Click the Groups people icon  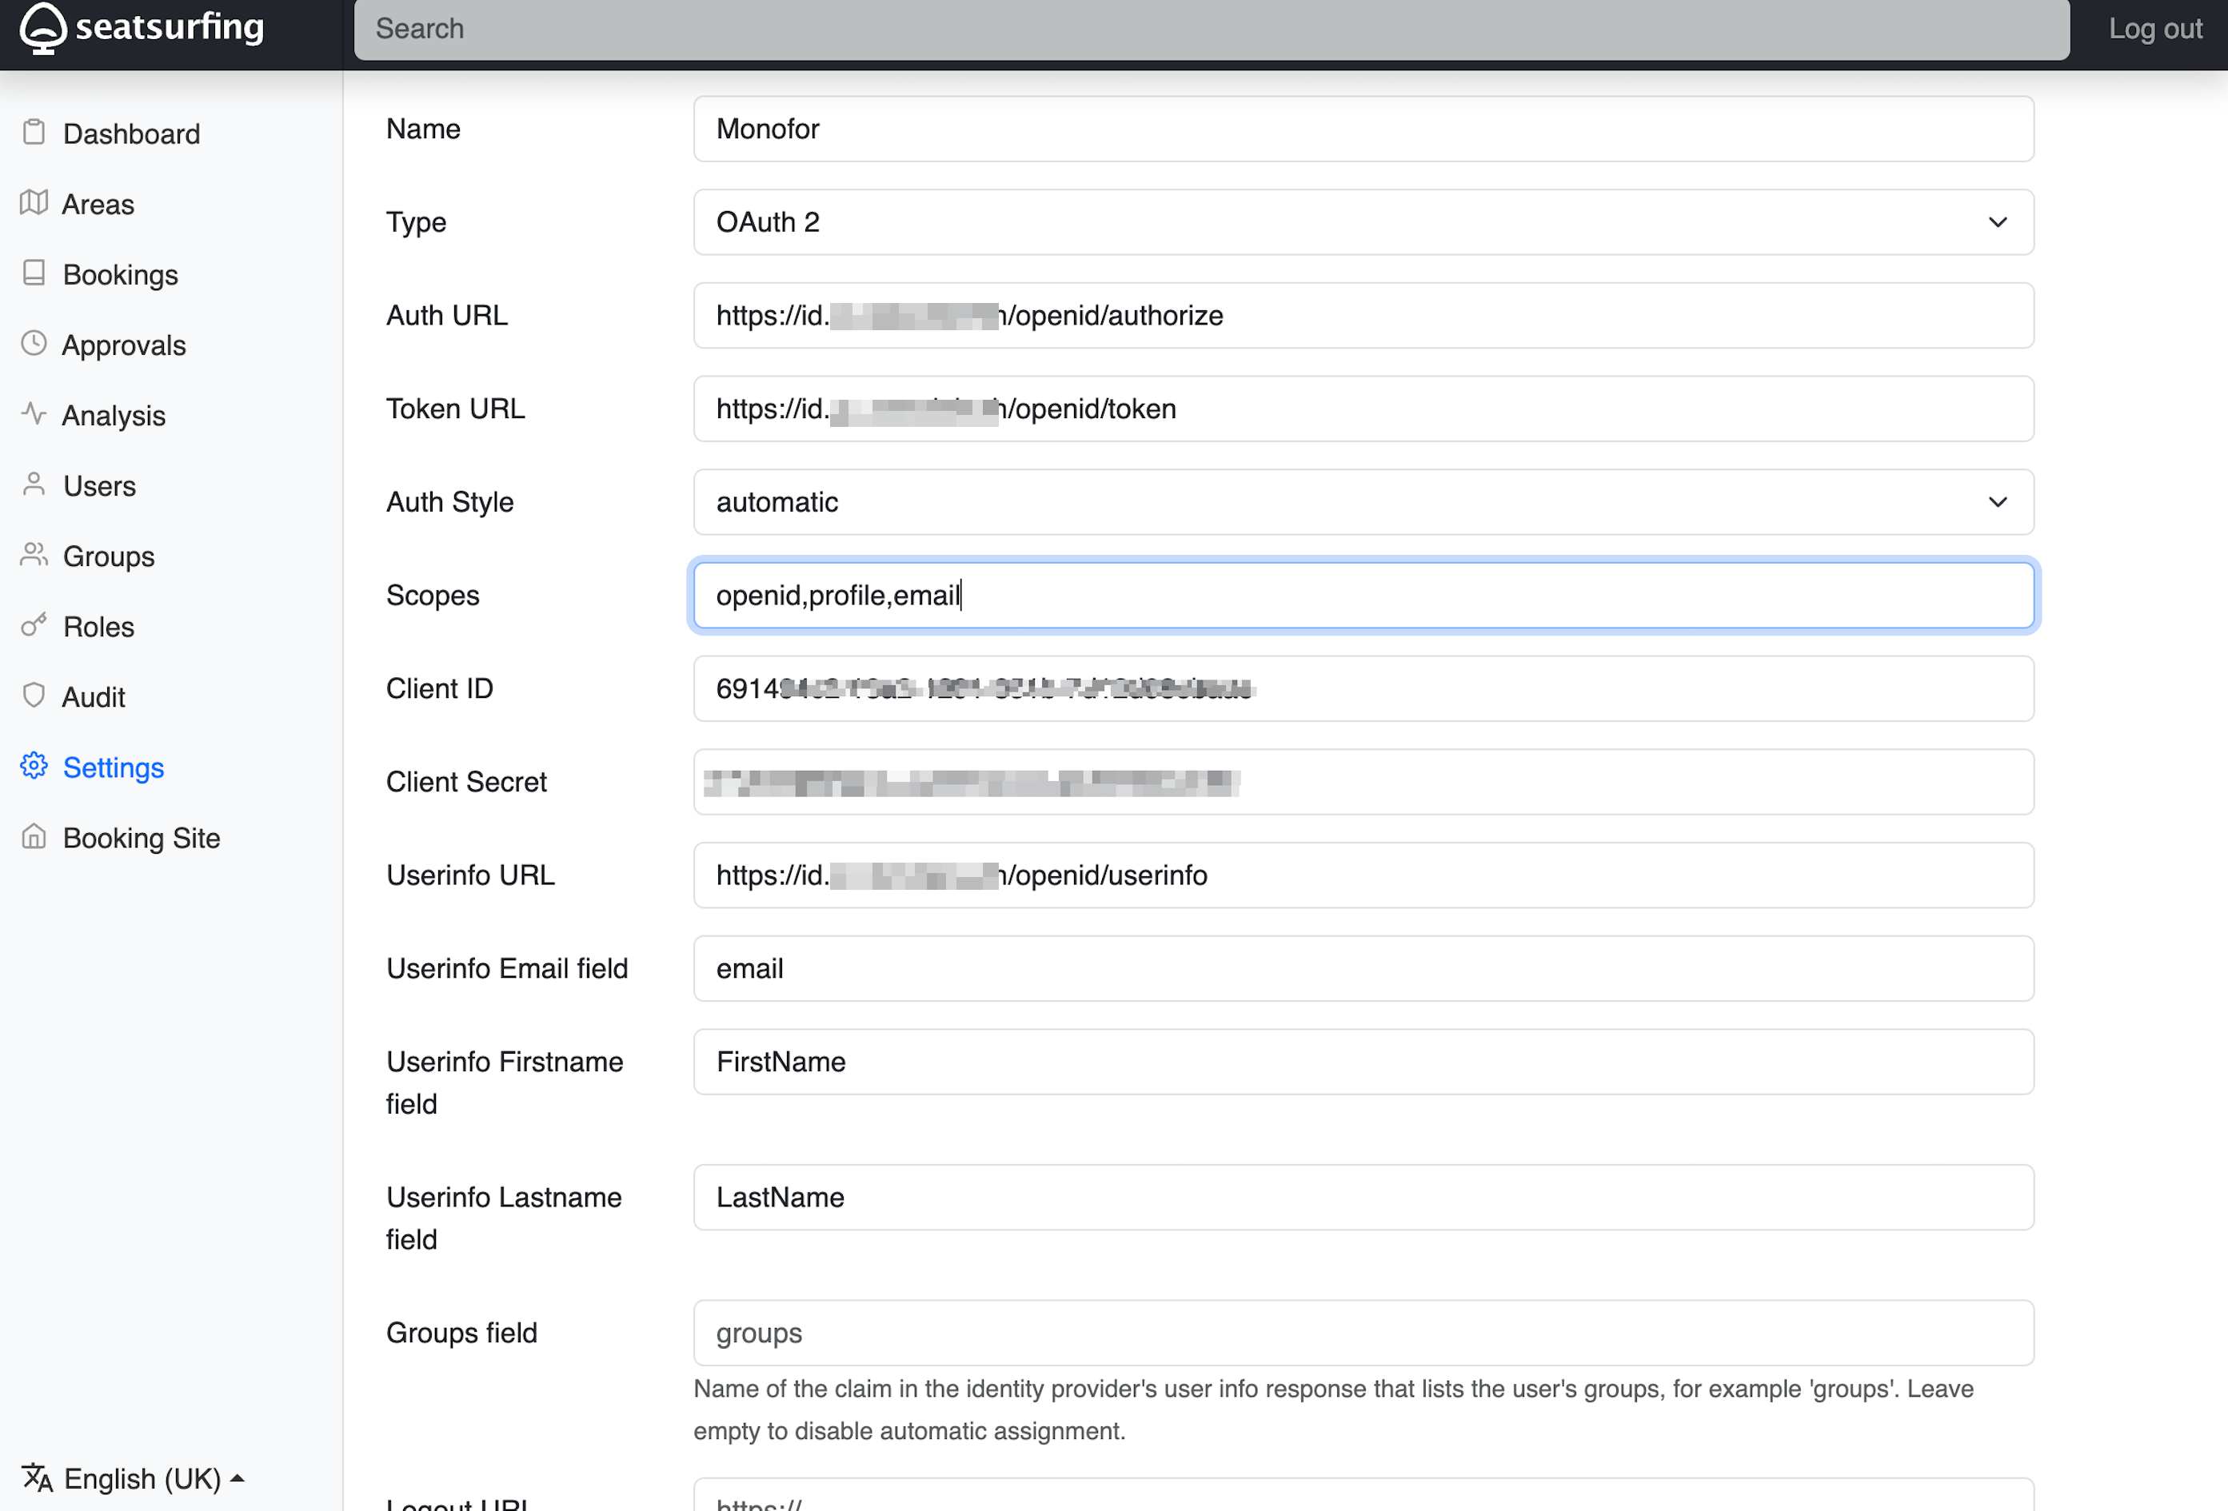coord(34,555)
